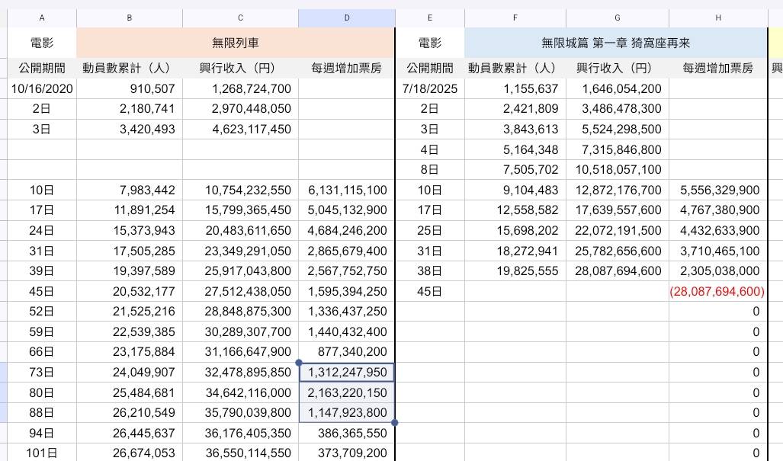This screenshot has width=783, height=461.
Task: Select the date cell 7/18/2025
Action: coord(430,89)
